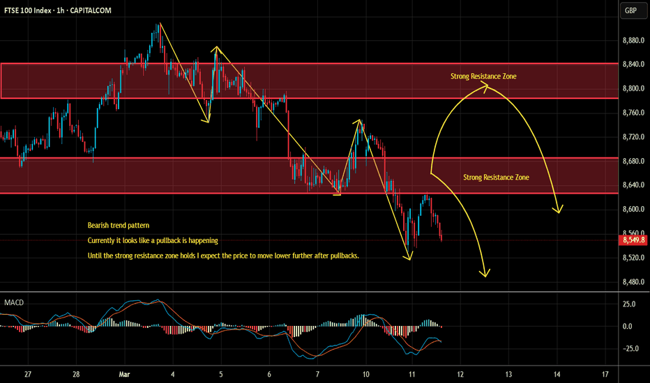
Task: Click the 27 date on the time axis
Action: [28, 375]
